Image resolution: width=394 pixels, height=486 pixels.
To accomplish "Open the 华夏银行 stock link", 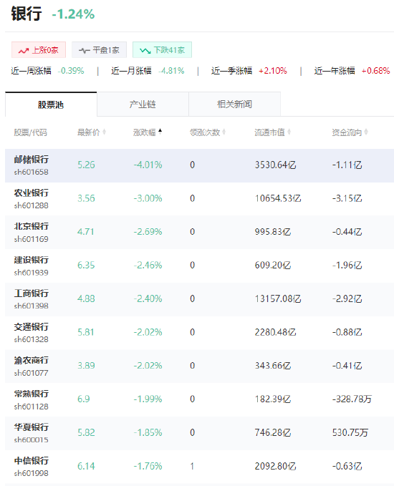I will [32, 427].
